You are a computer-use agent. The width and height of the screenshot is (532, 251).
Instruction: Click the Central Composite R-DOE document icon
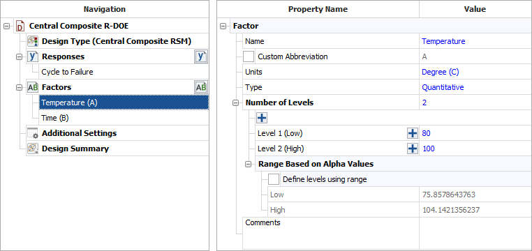coord(20,26)
